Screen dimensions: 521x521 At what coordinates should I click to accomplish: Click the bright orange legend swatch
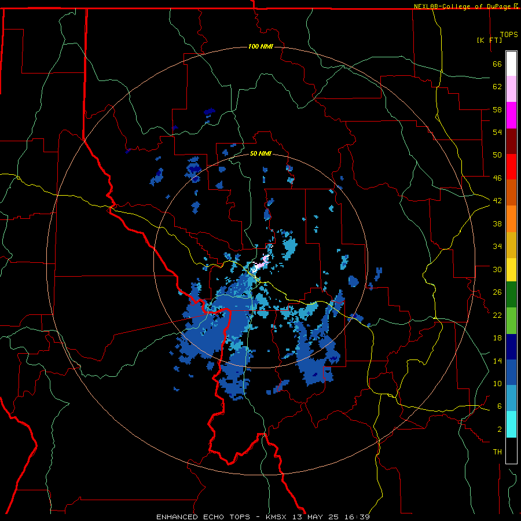(511, 219)
